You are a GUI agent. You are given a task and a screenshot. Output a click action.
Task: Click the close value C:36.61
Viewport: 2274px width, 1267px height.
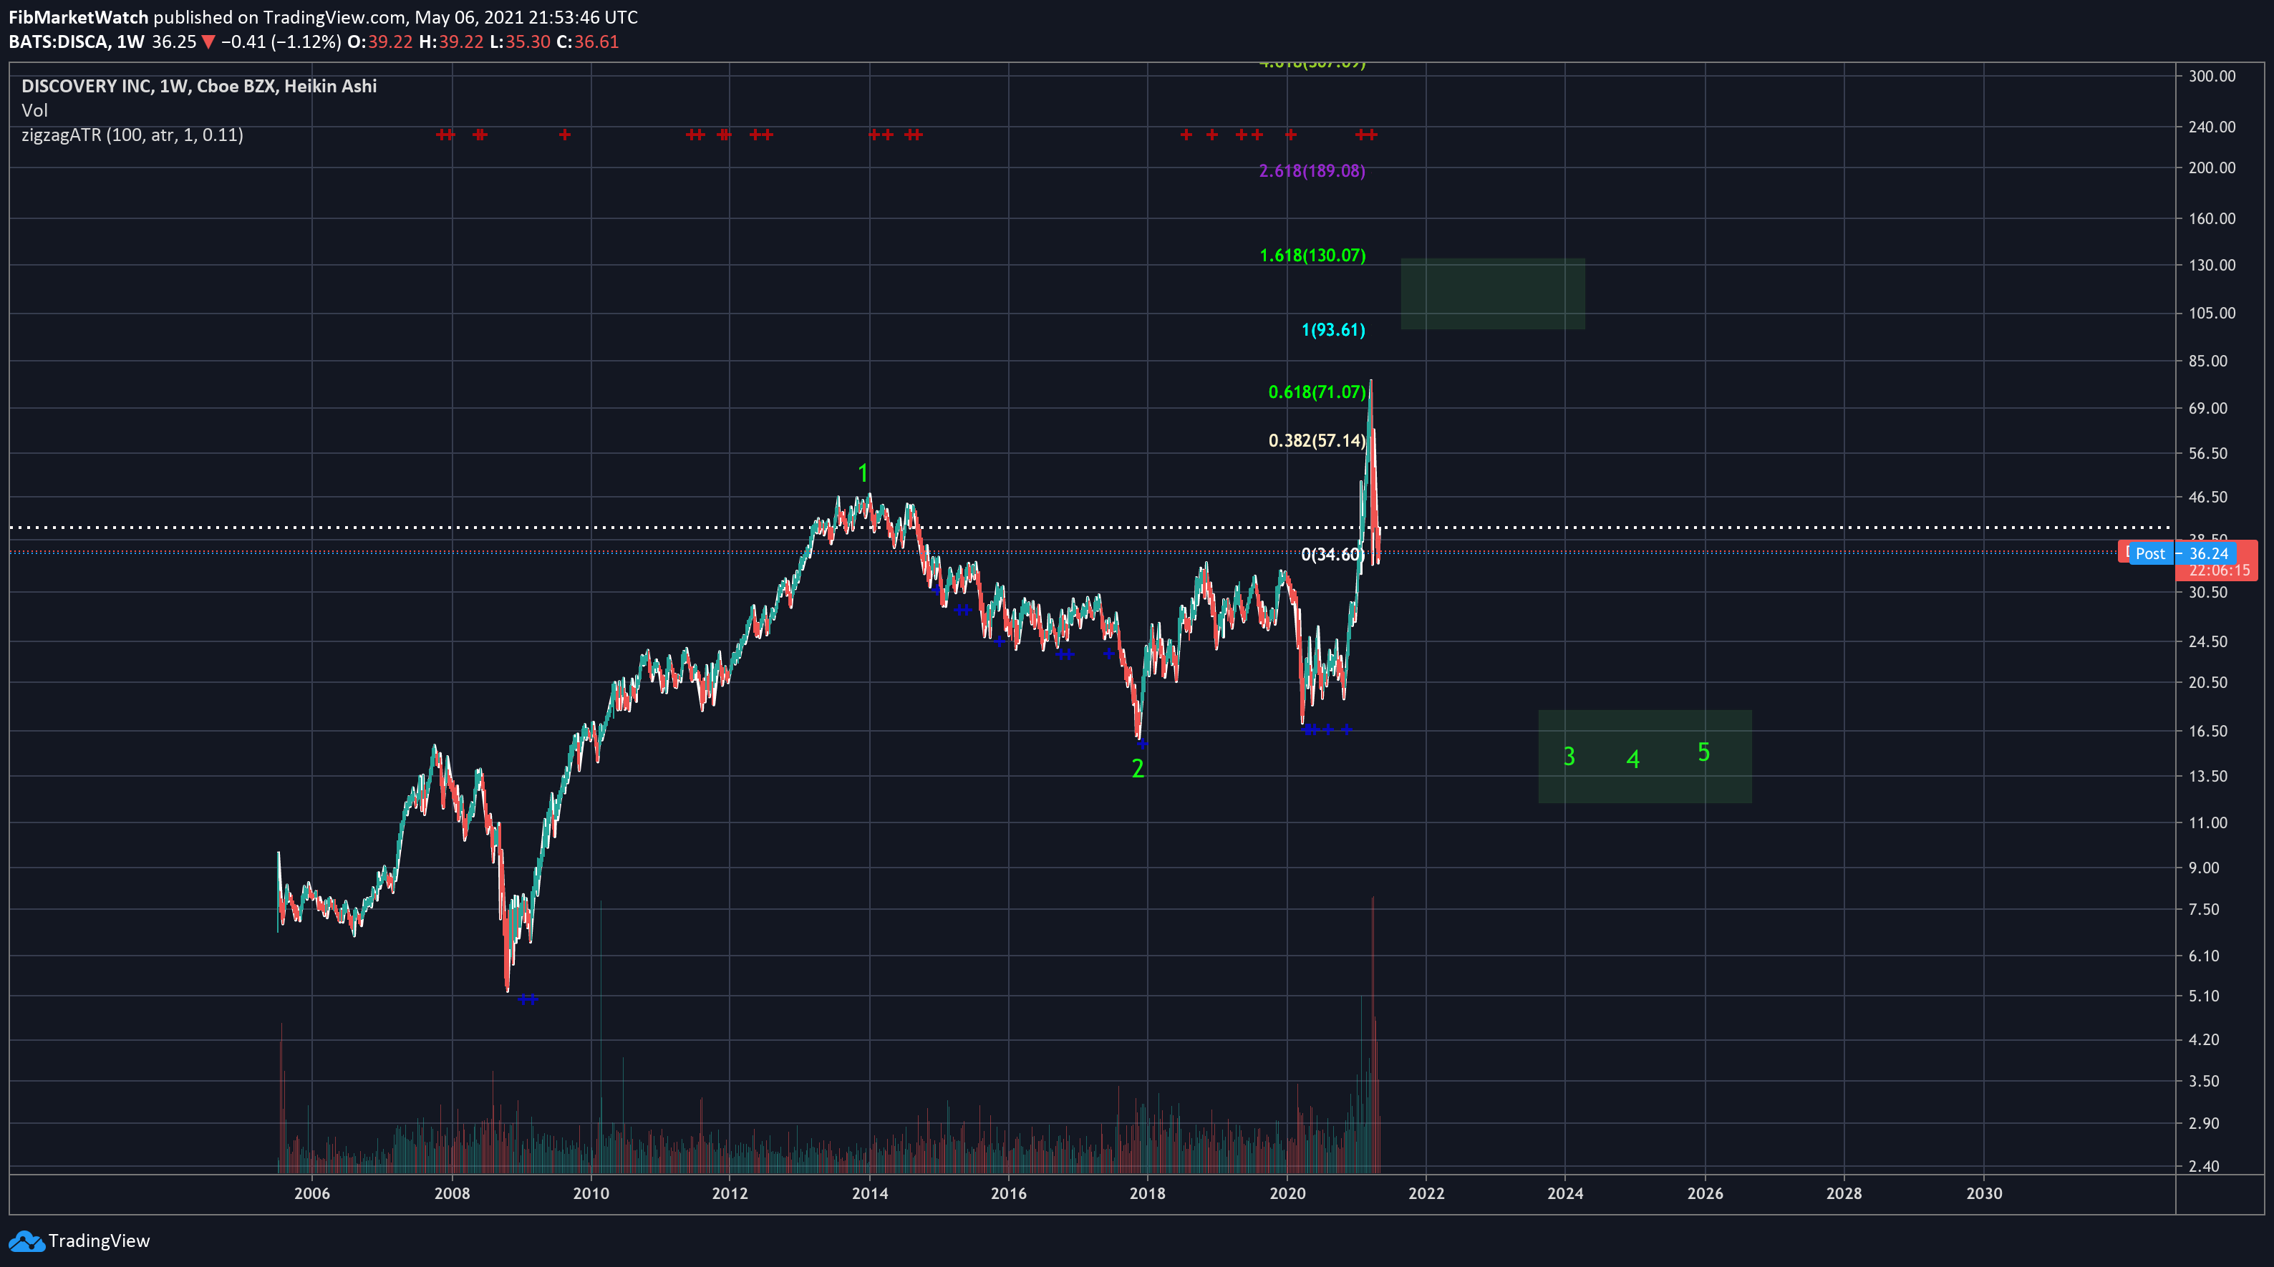point(587,42)
